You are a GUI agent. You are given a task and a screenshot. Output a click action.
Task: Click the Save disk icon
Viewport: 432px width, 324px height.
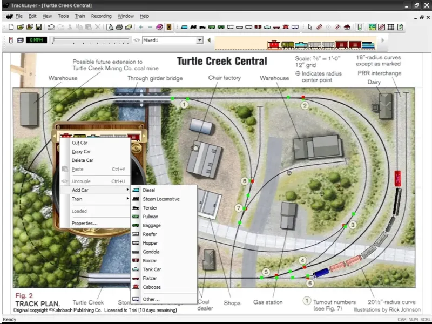38,26
